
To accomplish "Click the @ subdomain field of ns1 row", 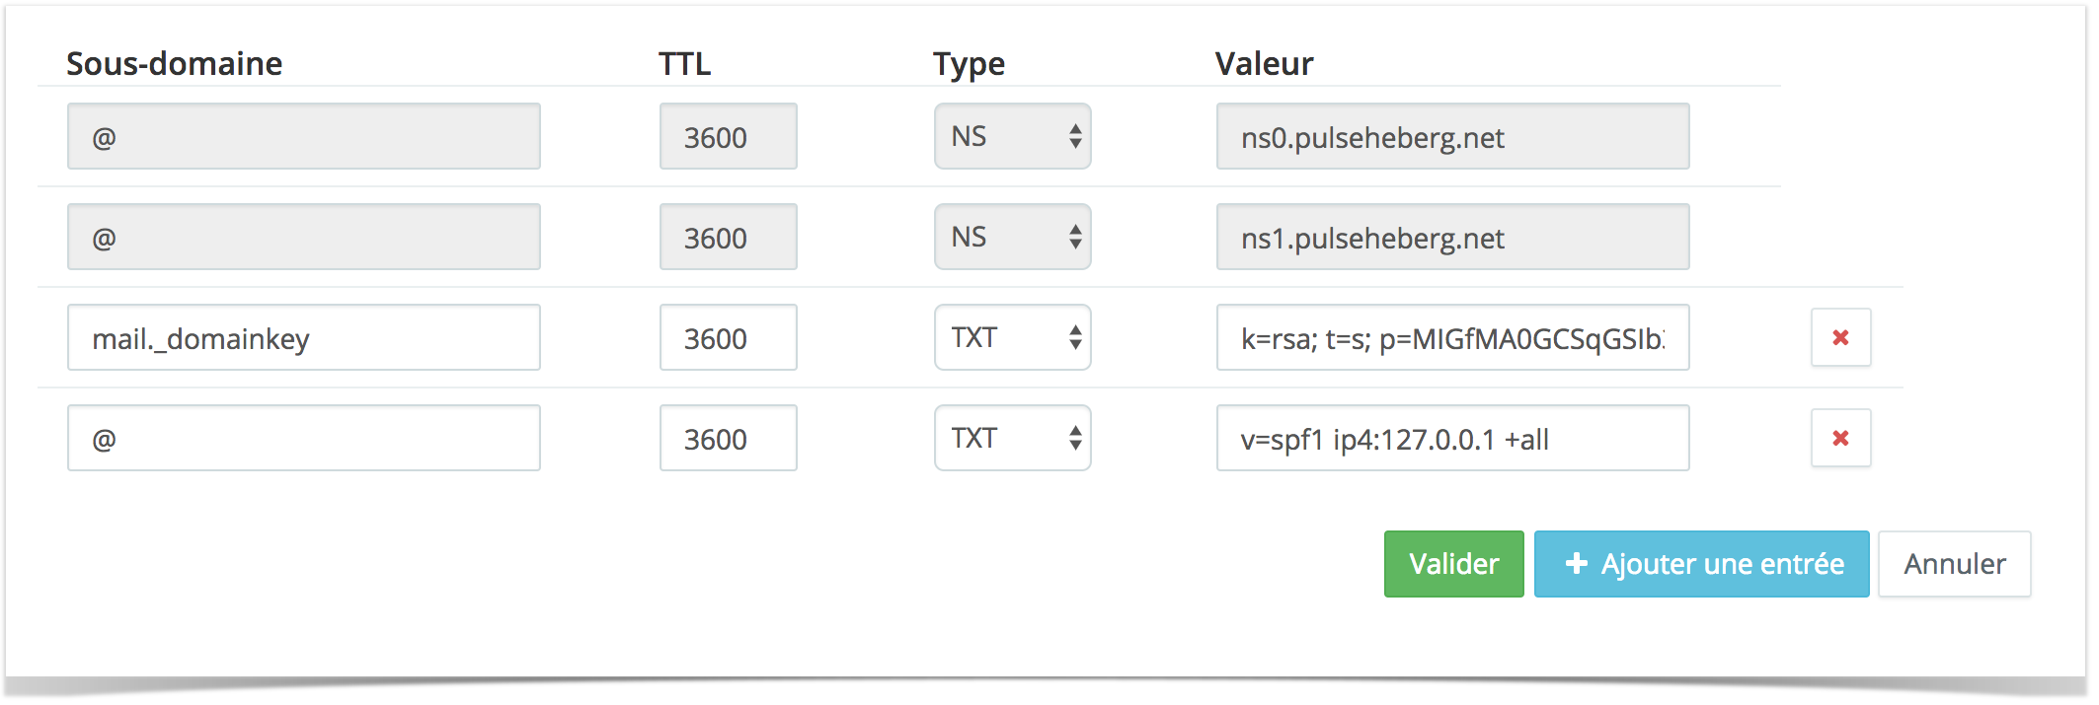I will (304, 237).
